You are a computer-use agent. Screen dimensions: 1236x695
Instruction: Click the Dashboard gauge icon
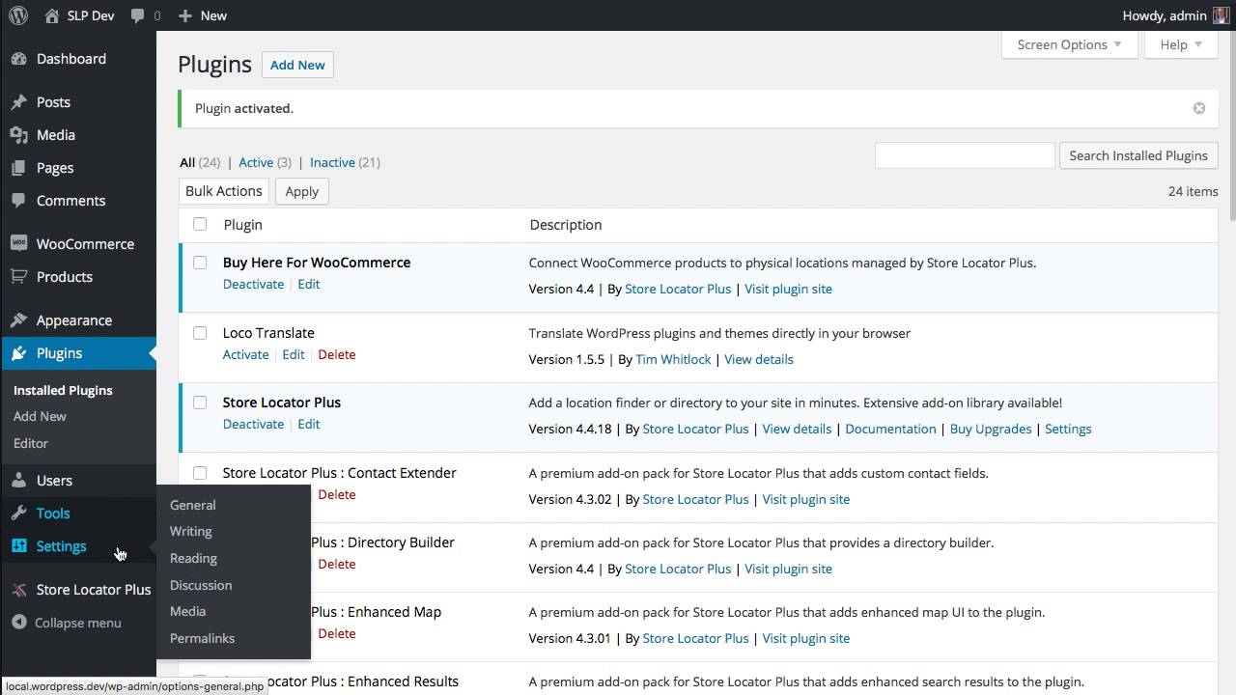(18, 59)
